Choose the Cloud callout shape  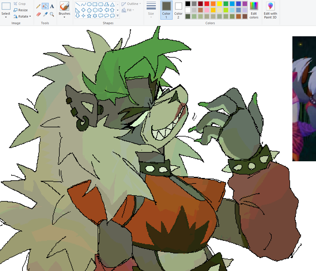pyautogui.click(x=112, y=16)
